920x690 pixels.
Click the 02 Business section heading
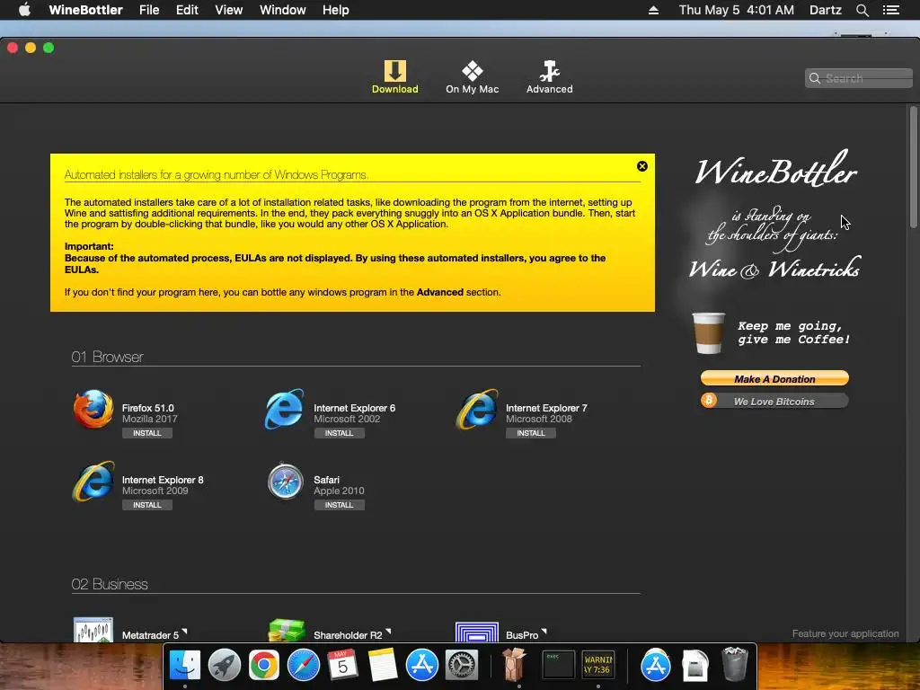click(110, 584)
